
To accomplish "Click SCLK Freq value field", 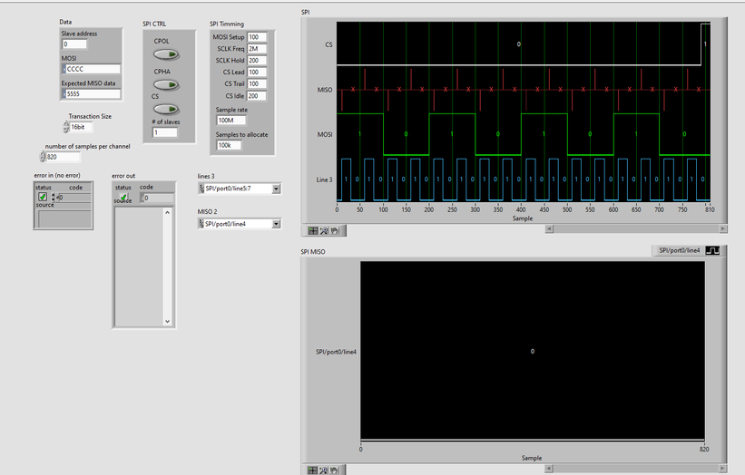I will pos(257,49).
